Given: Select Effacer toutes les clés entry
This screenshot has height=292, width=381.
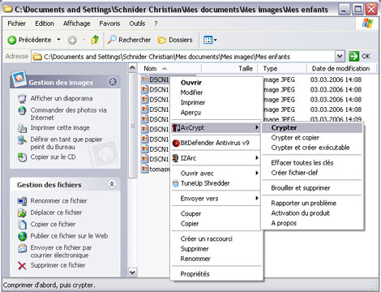Looking at the screenshot, I should [312, 163].
